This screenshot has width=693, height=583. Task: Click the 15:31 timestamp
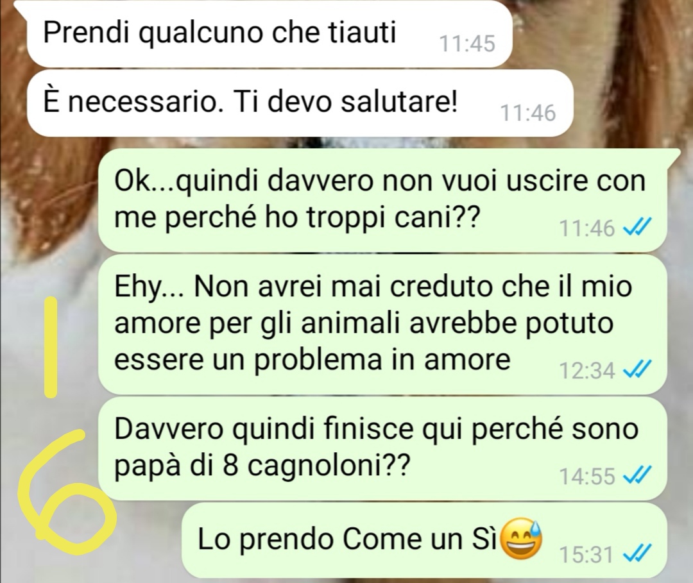point(586,555)
